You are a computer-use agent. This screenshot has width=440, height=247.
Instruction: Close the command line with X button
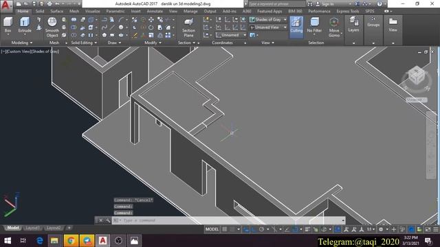[x=101, y=220]
